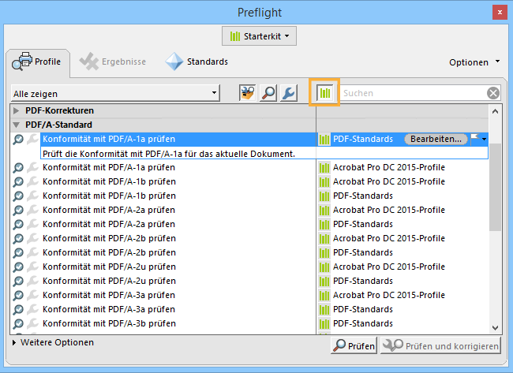Switch to the Standards tab
Viewport: 513px width, 373px height.
point(197,62)
